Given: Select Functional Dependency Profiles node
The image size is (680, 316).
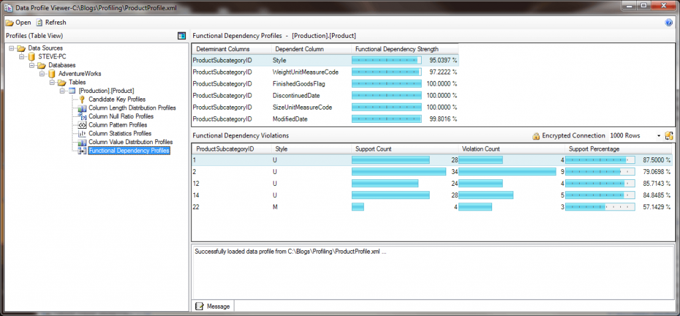Looking at the screenshot, I should point(129,151).
